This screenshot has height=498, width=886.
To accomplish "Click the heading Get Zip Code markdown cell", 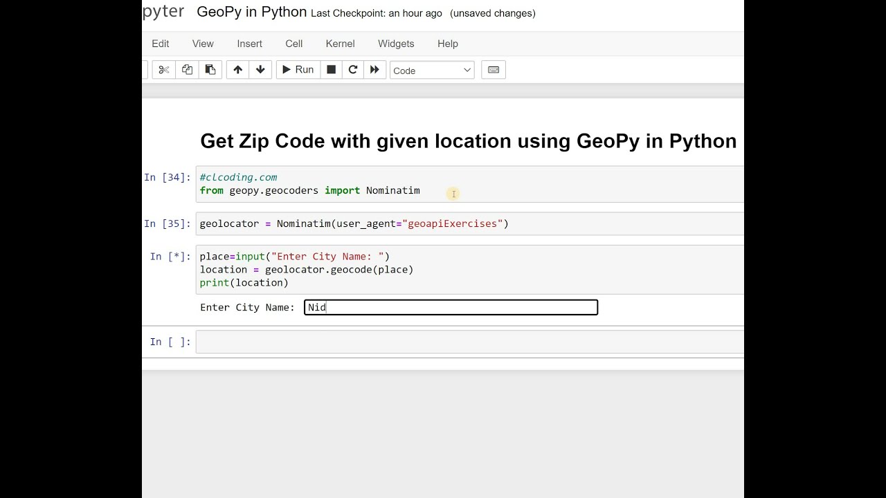I will point(469,141).
